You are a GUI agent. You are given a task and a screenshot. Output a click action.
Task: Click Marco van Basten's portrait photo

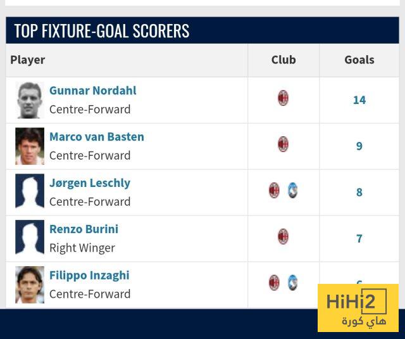(30, 146)
